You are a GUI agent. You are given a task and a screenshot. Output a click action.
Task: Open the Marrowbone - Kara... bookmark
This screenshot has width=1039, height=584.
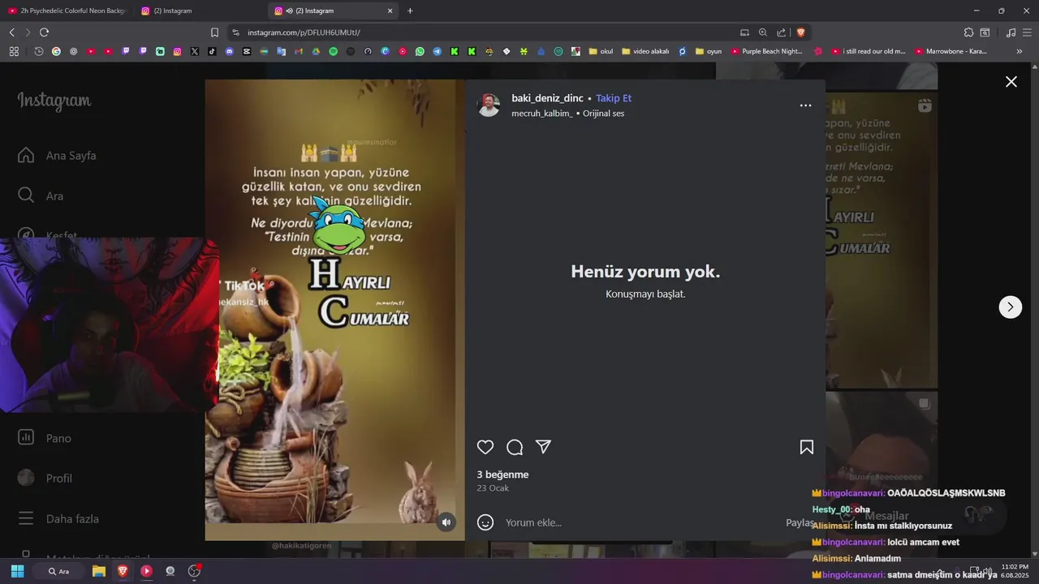[951, 51]
